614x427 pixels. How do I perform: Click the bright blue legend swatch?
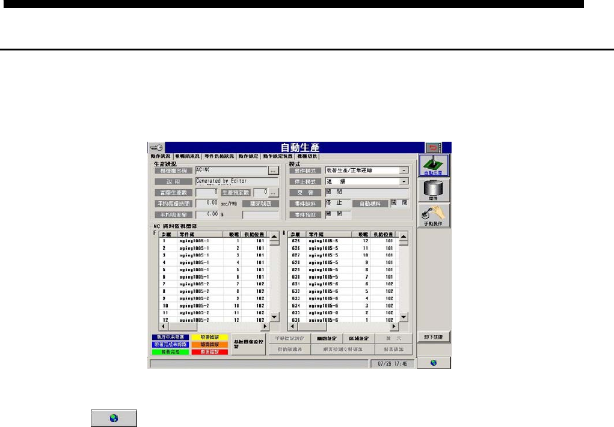pos(170,345)
